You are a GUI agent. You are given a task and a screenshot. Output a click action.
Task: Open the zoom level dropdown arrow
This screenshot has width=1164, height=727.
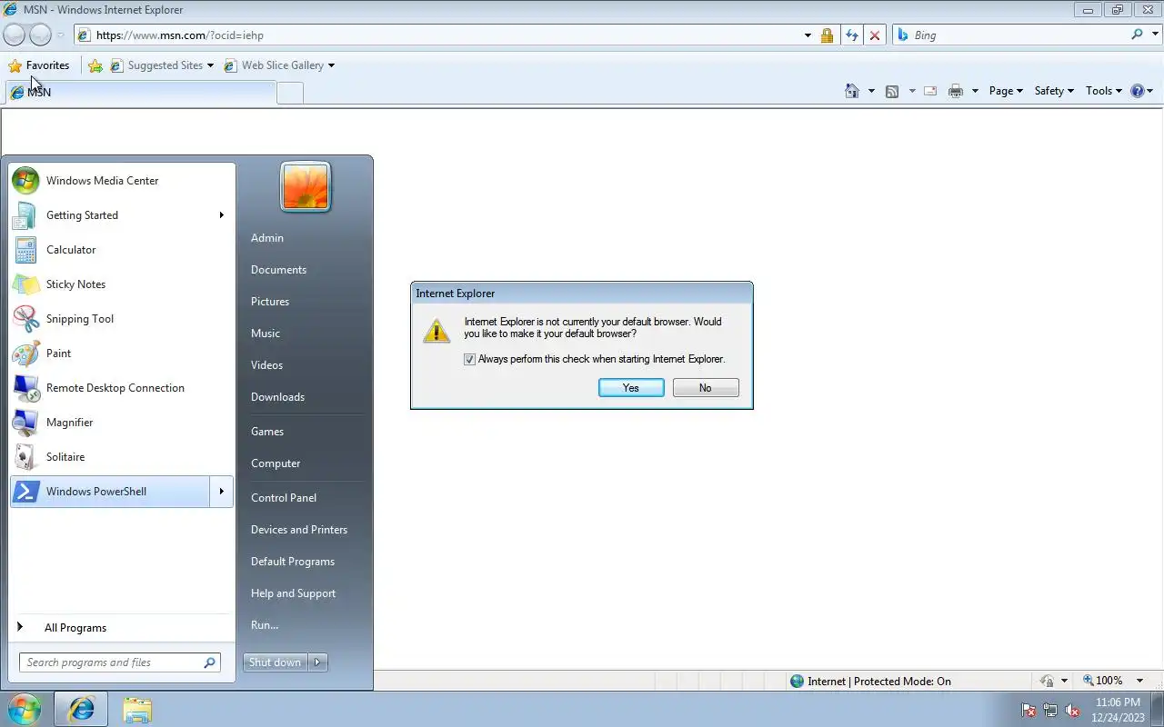[x=1139, y=681]
